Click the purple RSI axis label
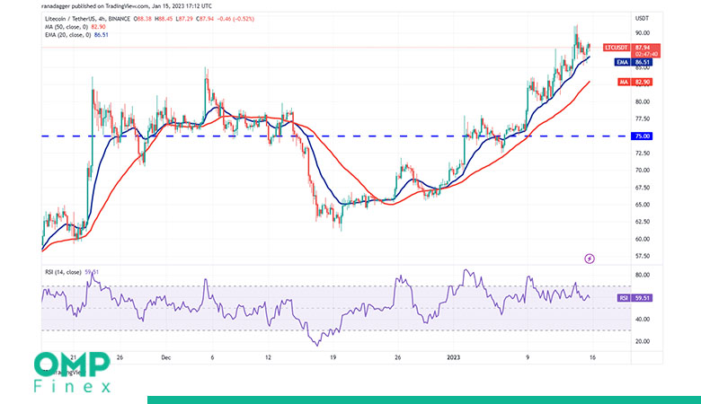Image resolution: width=701 pixels, height=404 pixels. 624,298
